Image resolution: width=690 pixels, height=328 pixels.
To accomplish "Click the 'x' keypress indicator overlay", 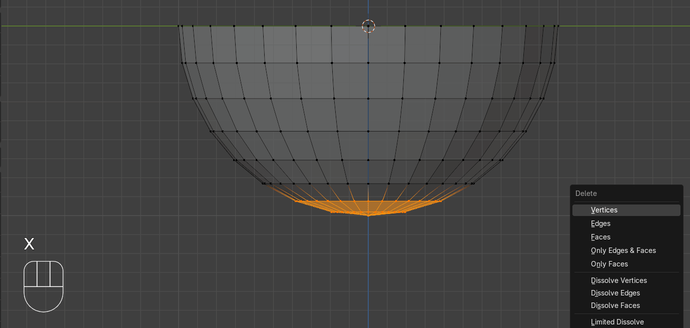I will click(x=30, y=244).
